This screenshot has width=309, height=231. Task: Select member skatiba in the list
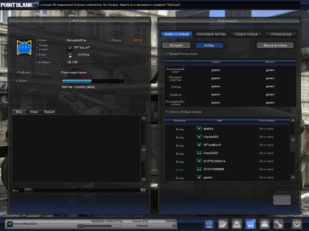tap(227, 129)
